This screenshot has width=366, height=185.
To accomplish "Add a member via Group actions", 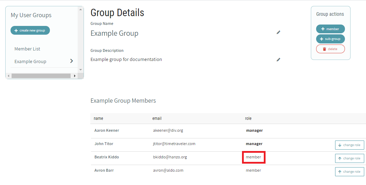I will coord(330,29).
